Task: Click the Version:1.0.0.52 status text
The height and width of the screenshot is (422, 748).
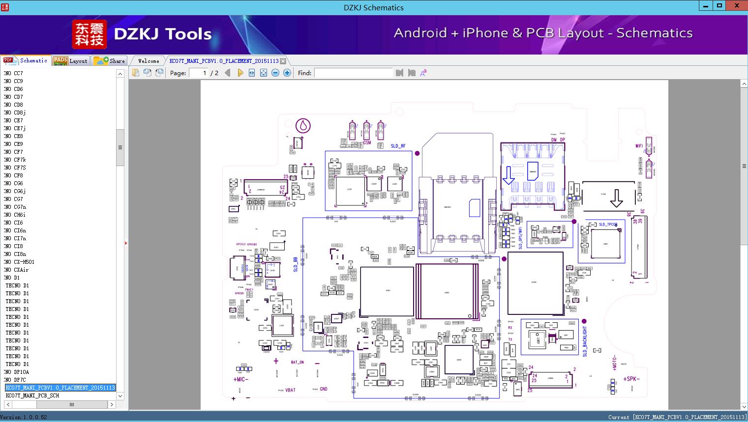Action: point(24,418)
